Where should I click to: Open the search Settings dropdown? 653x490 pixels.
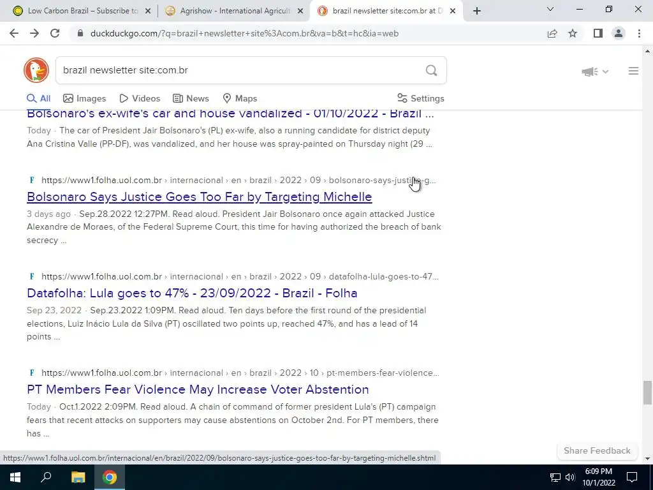point(421,98)
